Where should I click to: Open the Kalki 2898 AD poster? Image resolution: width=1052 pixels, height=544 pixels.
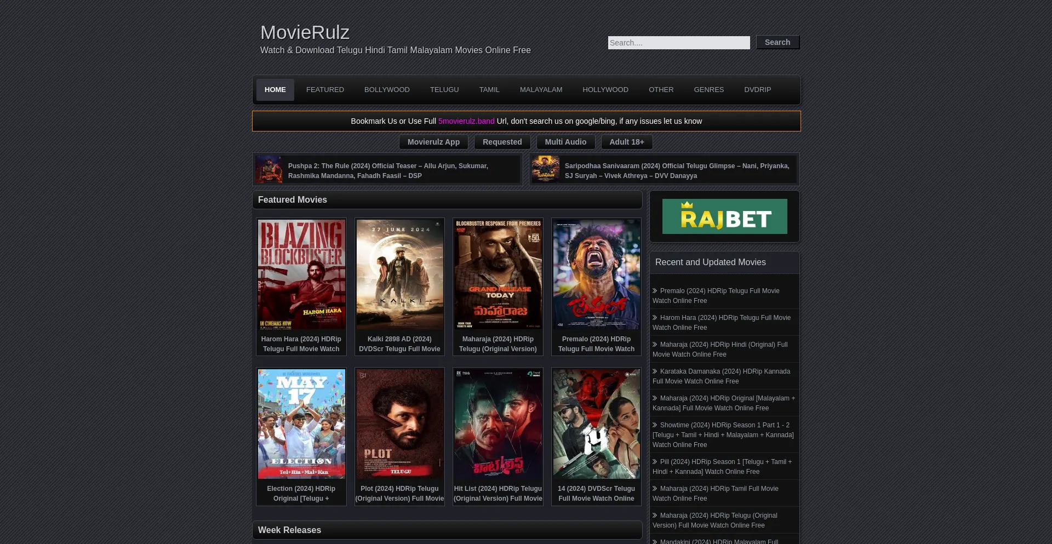click(400, 274)
